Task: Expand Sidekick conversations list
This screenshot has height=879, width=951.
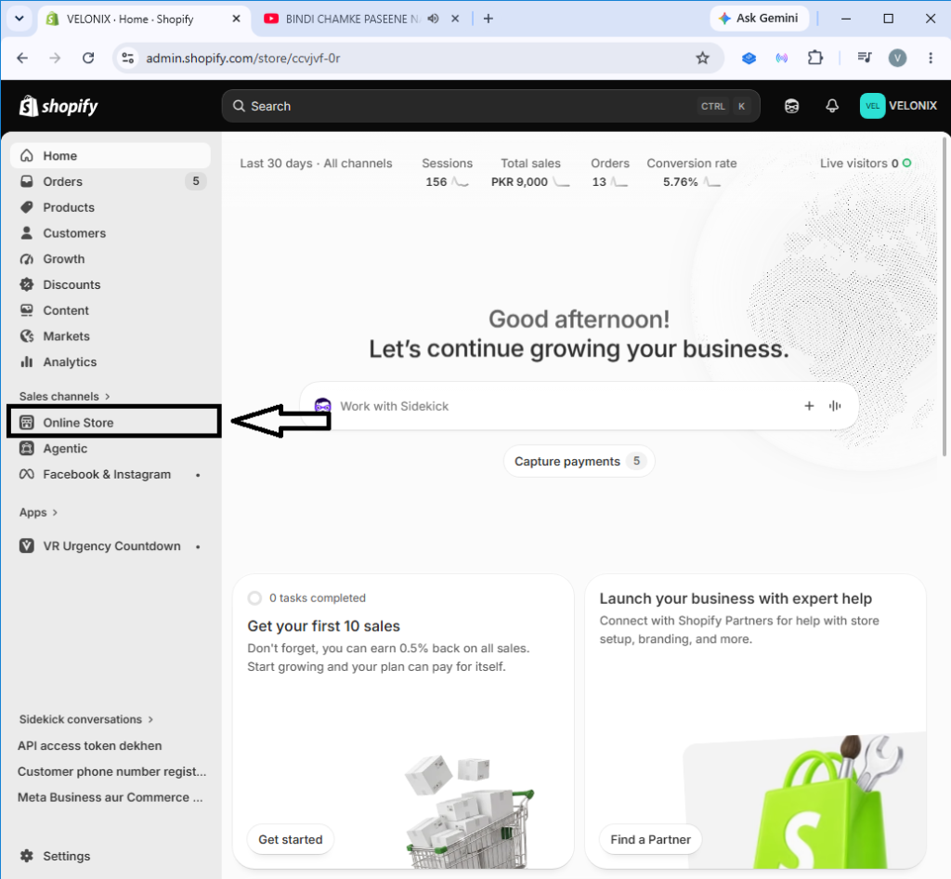Action: (86, 719)
